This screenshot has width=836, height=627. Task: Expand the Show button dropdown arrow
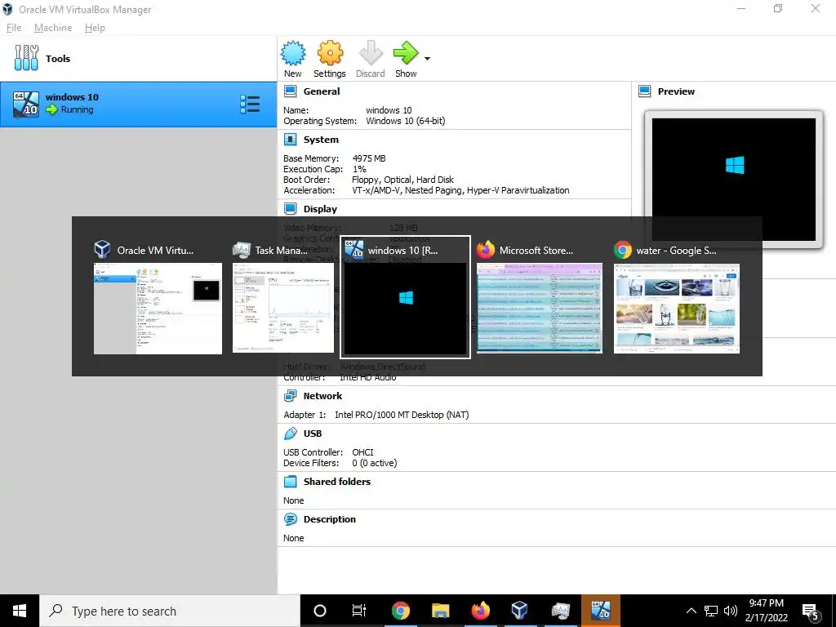coord(427,59)
